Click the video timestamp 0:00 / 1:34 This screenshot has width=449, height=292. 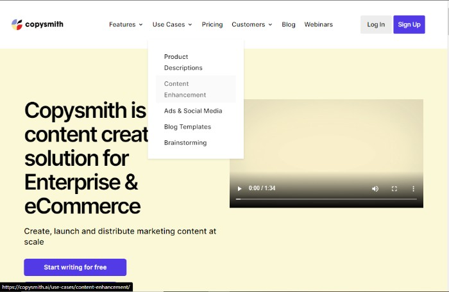(x=262, y=188)
